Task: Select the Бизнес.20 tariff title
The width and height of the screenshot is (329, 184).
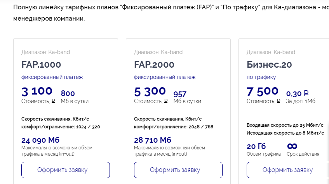Action: (269, 65)
